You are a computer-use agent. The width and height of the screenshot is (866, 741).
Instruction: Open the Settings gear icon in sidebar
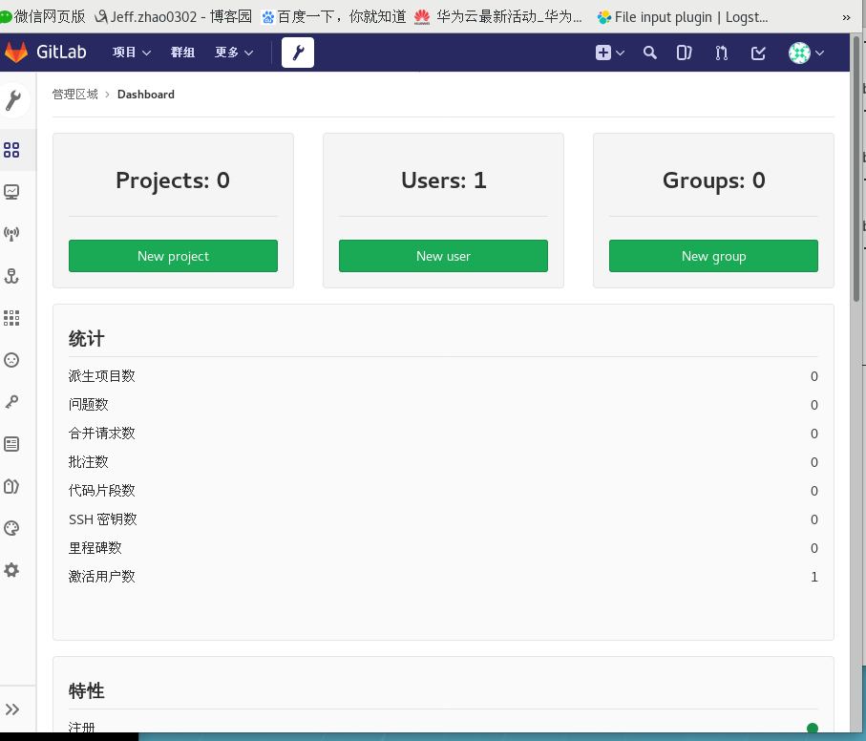click(x=11, y=570)
